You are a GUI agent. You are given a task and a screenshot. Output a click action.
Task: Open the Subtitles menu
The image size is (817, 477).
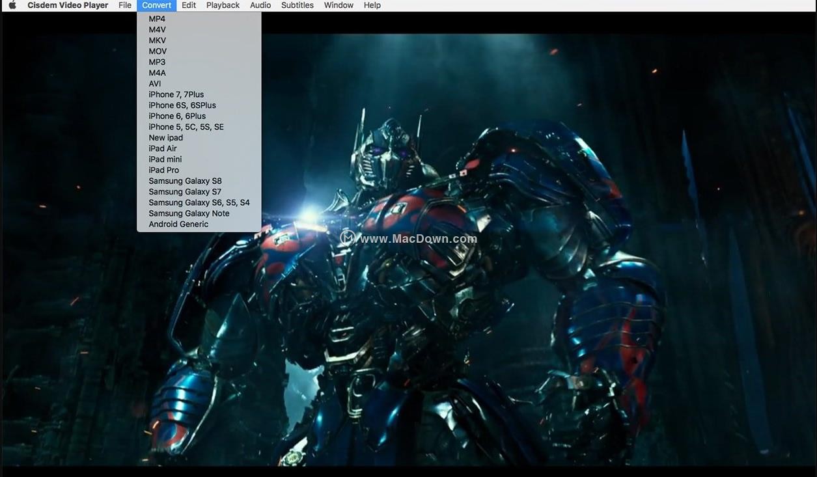297,5
